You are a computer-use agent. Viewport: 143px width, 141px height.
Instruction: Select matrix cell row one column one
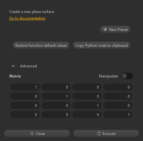25,87
